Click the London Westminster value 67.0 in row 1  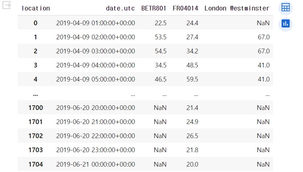[x=264, y=37]
